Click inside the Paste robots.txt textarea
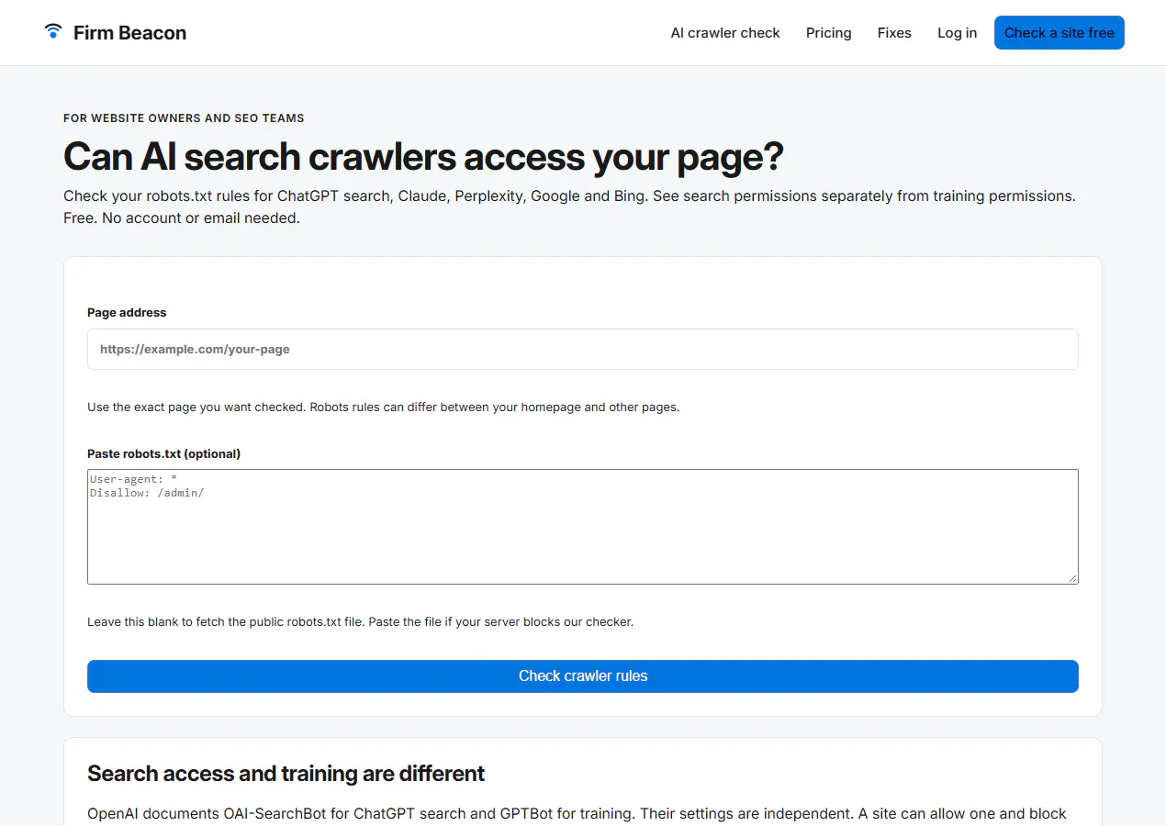The height and width of the screenshot is (826, 1166). click(x=583, y=527)
